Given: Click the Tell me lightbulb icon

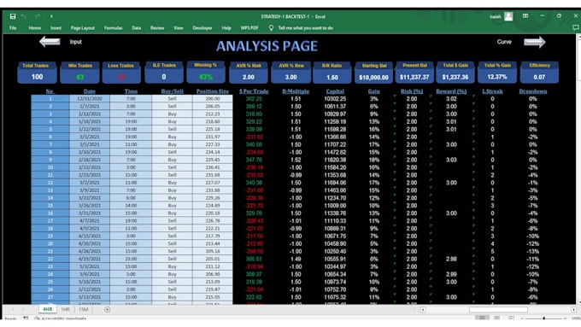Looking at the screenshot, I should [271, 28].
